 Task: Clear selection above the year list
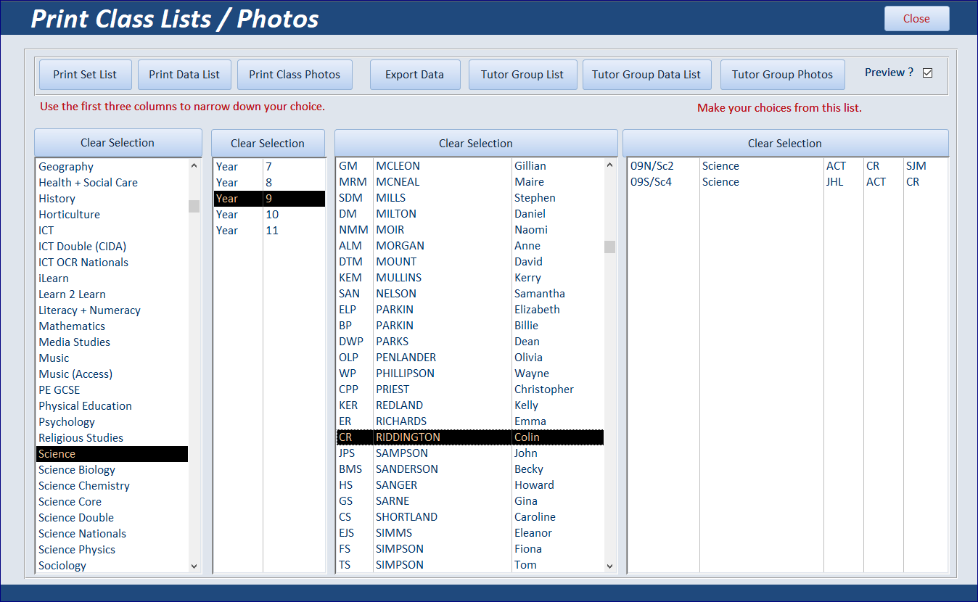point(268,144)
